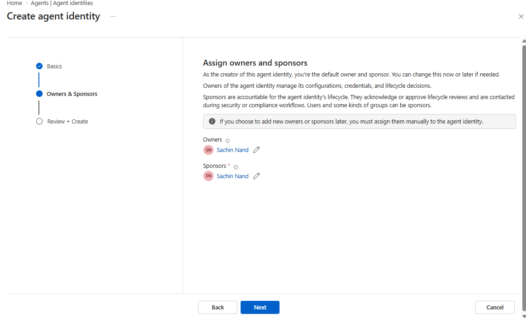Edit the Sponsors assignment pencil icon
This screenshot has width=526, height=318.
pyautogui.click(x=256, y=176)
